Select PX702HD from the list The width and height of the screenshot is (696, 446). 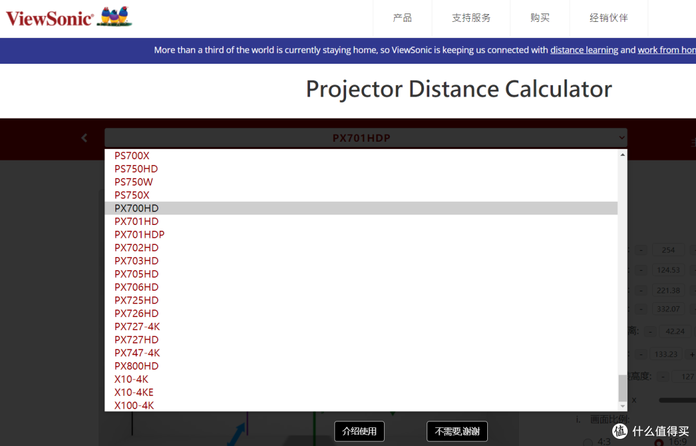(361, 247)
